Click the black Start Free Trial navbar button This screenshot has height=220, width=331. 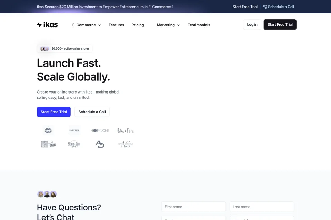280,25
